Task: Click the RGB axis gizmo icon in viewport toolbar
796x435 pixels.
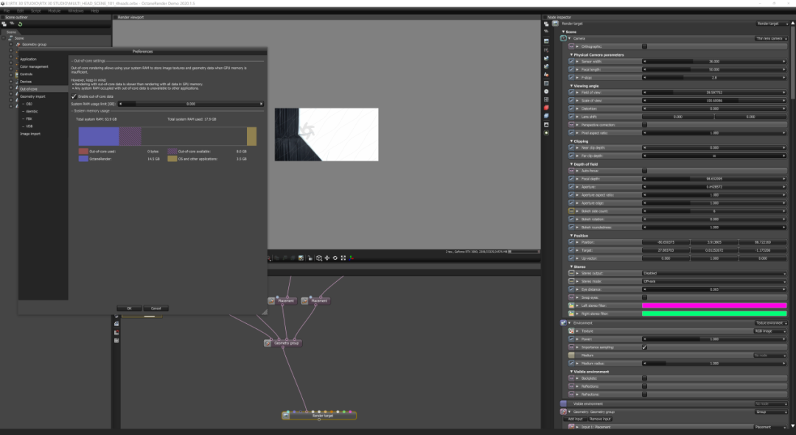Action: point(352,258)
